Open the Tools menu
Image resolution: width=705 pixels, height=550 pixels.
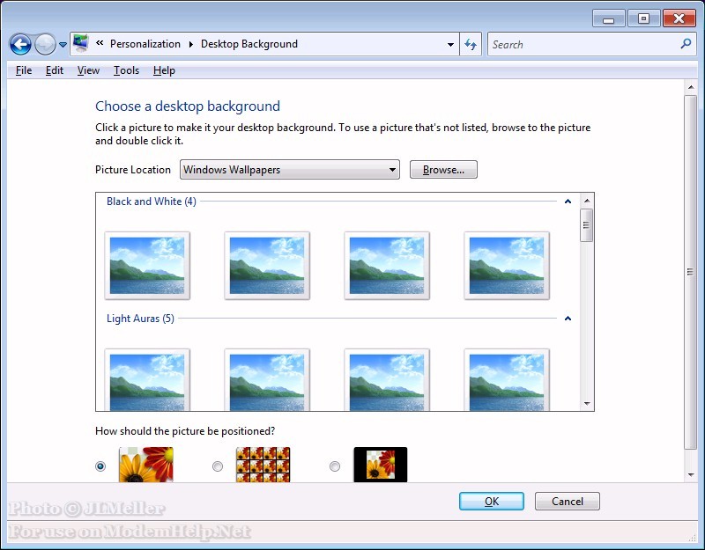[x=126, y=70]
